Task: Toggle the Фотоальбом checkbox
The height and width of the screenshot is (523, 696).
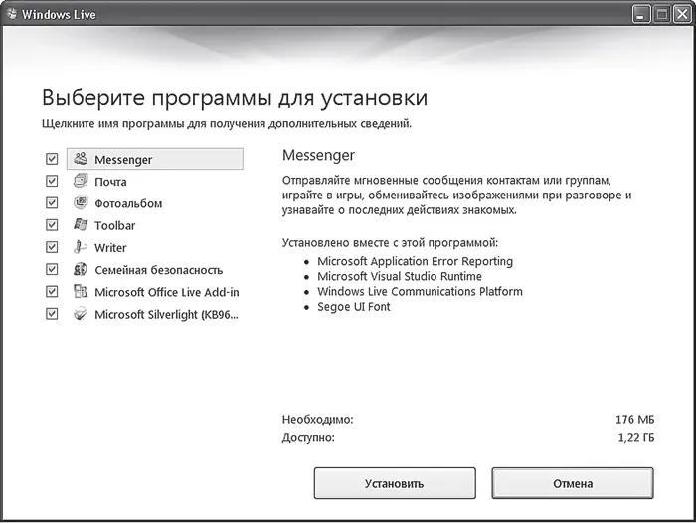Action: (x=52, y=203)
